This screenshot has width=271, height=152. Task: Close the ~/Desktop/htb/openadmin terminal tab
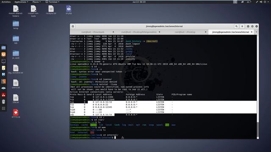[x=159, y=32]
